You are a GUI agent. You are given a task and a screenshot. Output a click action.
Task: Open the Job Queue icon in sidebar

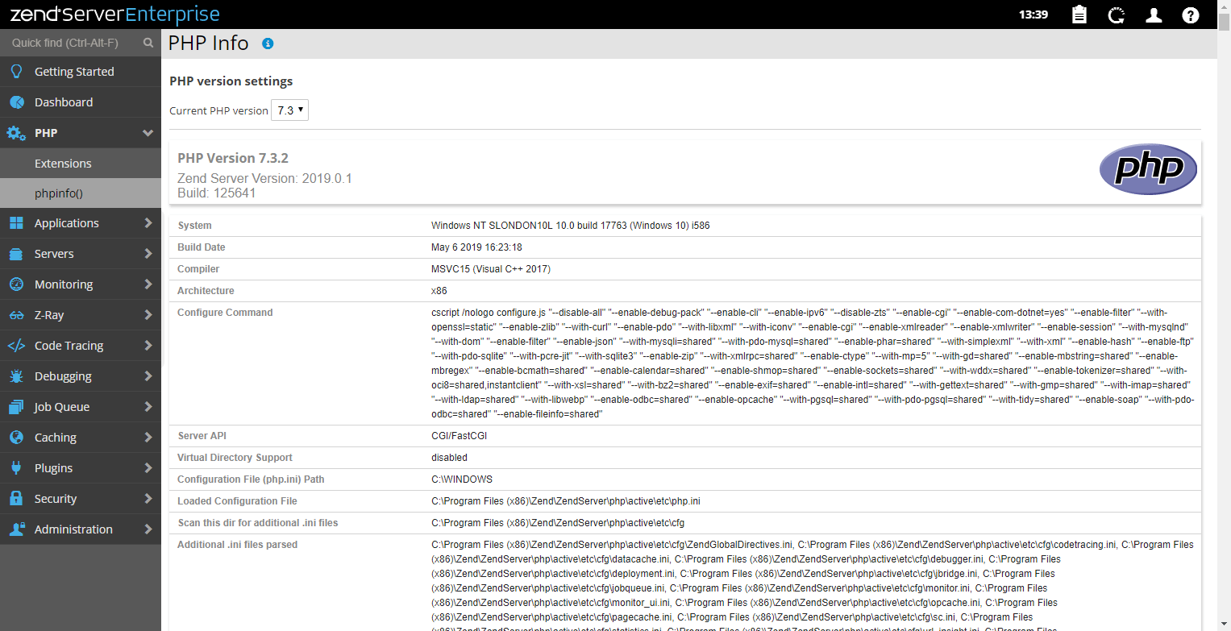(17, 406)
